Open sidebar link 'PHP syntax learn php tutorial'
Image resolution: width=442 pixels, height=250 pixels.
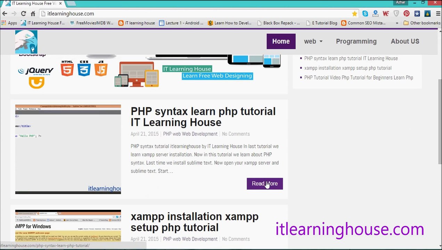pyautogui.click(x=351, y=58)
